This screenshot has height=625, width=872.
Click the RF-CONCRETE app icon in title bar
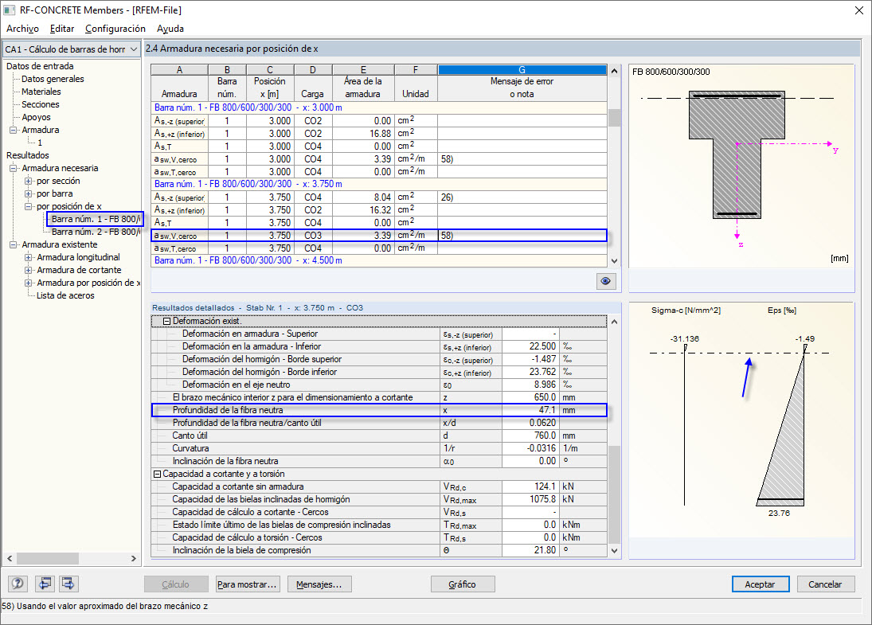10,10
